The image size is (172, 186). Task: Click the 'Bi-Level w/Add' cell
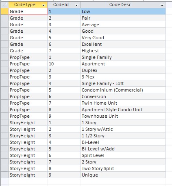click(123, 149)
